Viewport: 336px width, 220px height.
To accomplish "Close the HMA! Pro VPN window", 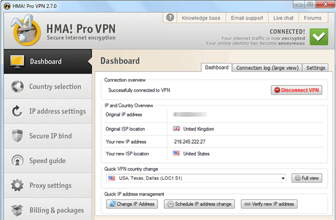I will [325, 4].
